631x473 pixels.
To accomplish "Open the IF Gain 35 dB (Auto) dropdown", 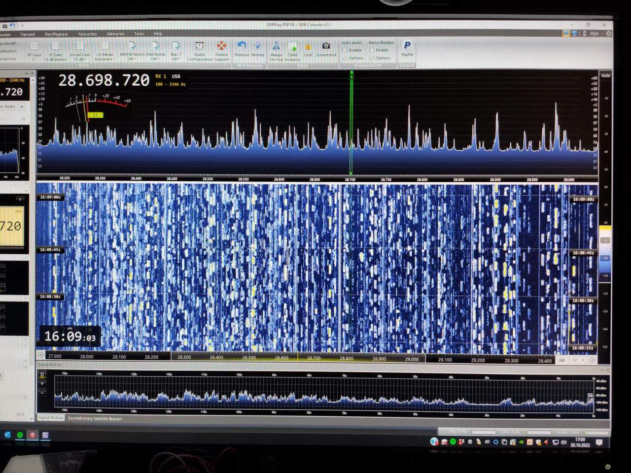I will (x=55, y=51).
